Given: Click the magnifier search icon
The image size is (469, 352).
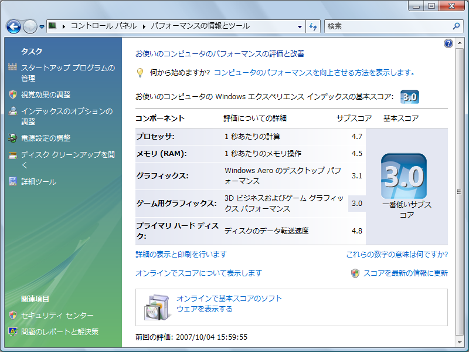Looking at the screenshot, I should [x=456, y=26].
